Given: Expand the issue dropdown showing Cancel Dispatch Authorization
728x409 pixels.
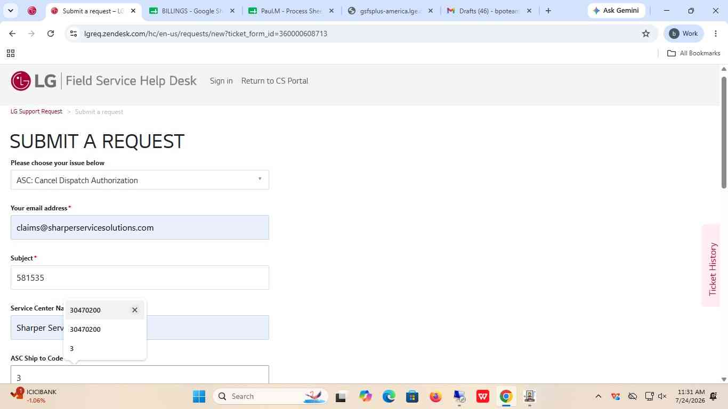Looking at the screenshot, I should [140, 180].
